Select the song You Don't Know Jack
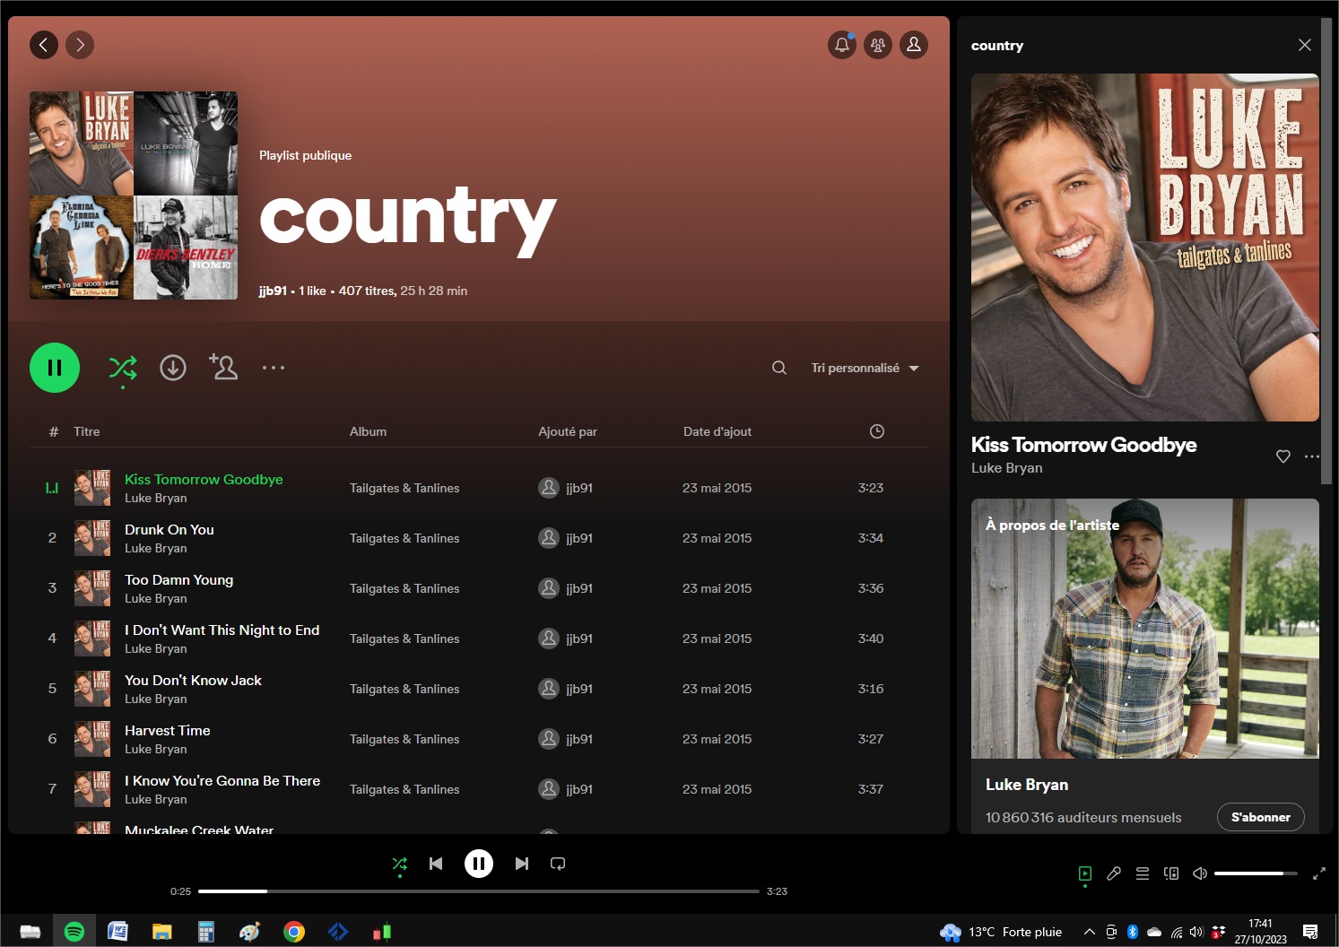This screenshot has width=1339, height=947. 194,681
